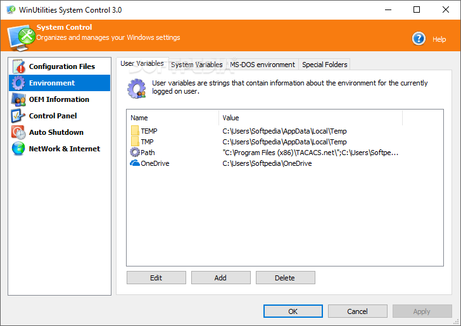The image size is (461, 326).
Task: Go to Control Panel section
Action: (x=60, y=116)
